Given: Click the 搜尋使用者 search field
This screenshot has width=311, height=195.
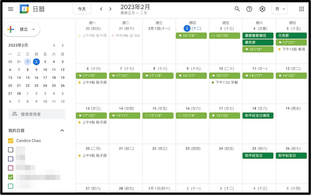Looking at the screenshot, I should [37, 114].
